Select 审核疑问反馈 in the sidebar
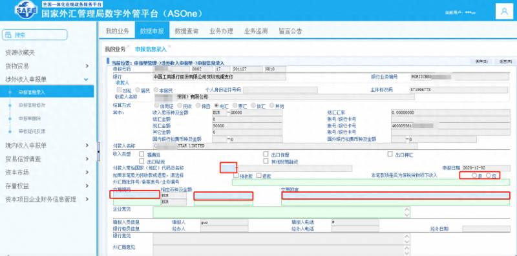 pyautogui.click(x=32, y=131)
